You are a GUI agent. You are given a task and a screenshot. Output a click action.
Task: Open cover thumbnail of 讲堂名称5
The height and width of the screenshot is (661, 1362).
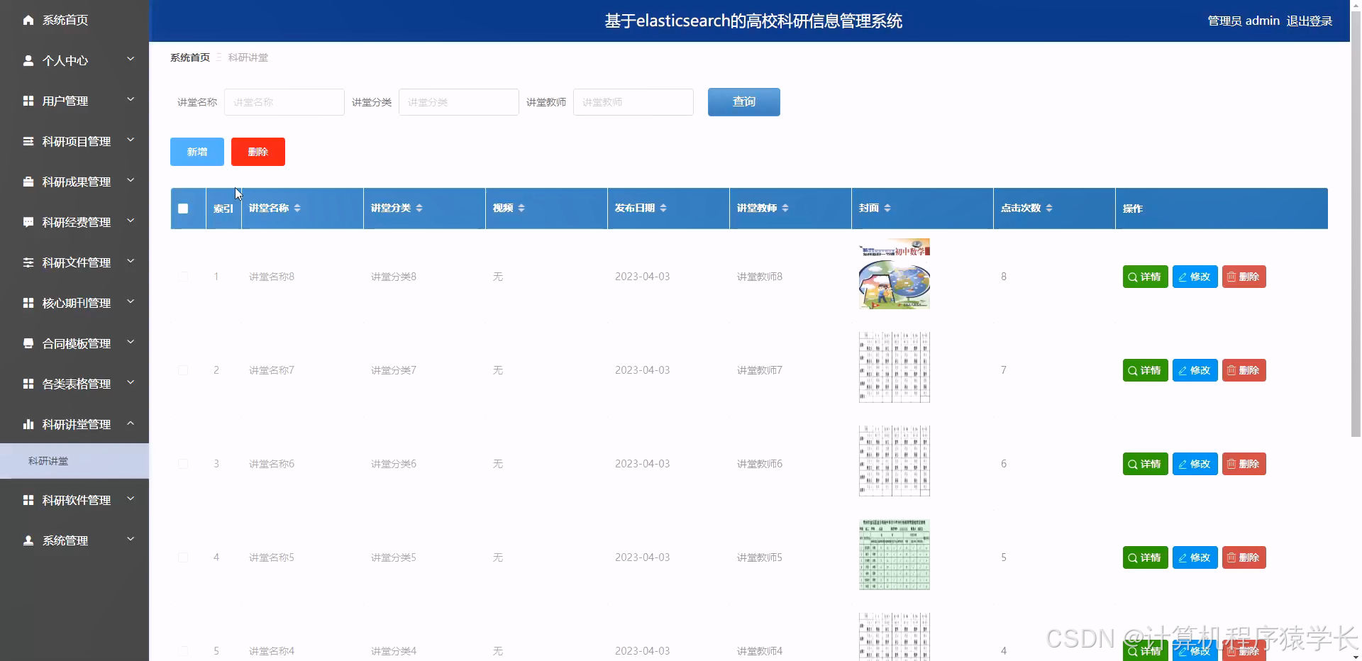[x=895, y=555]
